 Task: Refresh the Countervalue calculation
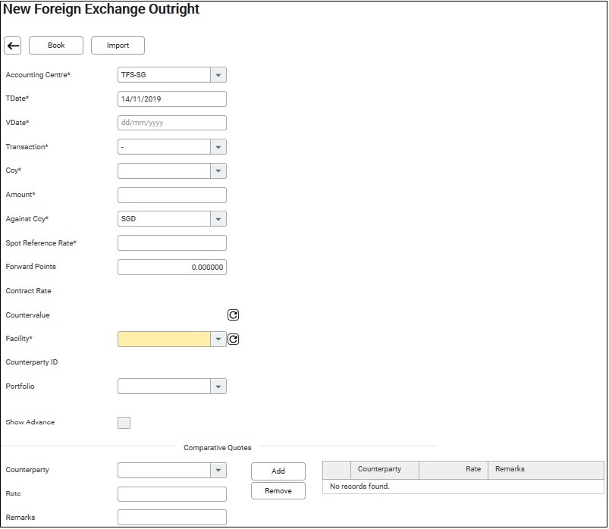coord(233,315)
